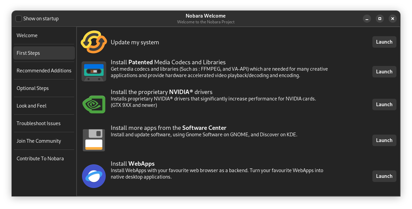Switch to Look and Feel section
Screen dimensions: 412x209
(44, 106)
